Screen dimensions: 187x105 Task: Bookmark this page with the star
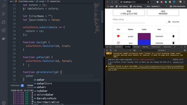(148, 2)
